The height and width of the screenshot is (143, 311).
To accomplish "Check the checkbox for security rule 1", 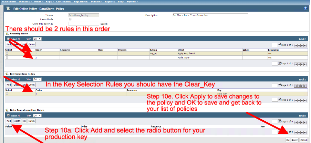I will click(7, 54).
